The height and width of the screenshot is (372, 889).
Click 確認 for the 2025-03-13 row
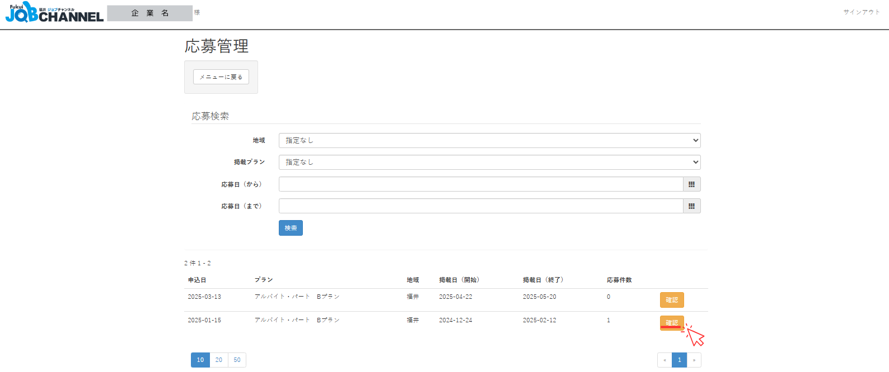click(x=672, y=300)
